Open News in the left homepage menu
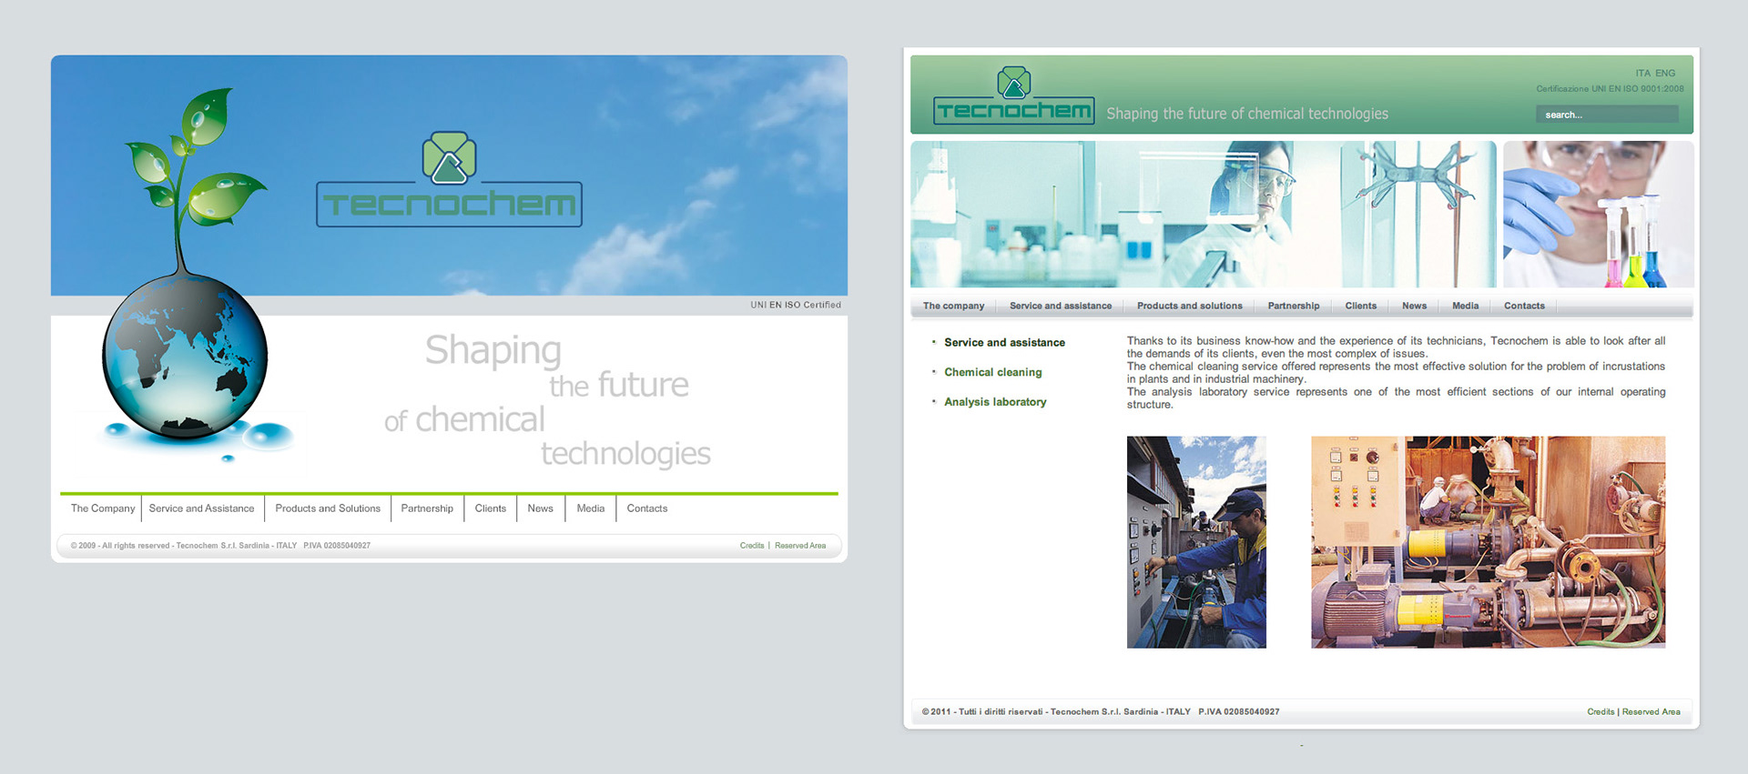The width and height of the screenshot is (1748, 774). pyautogui.click(x=541, y=508)
